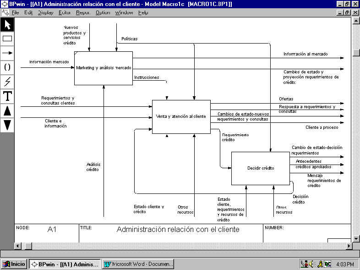Select the activity box rectangle tool
The width and height of the screenshot is (360, 270).
(7, 39)
